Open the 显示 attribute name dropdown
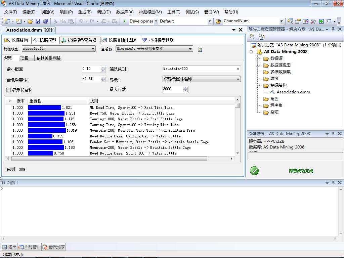 [x=238, y=79]
